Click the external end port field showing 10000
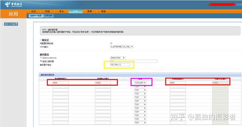Image resolution: width=242 pixels, height=127 pixels. 103,83
